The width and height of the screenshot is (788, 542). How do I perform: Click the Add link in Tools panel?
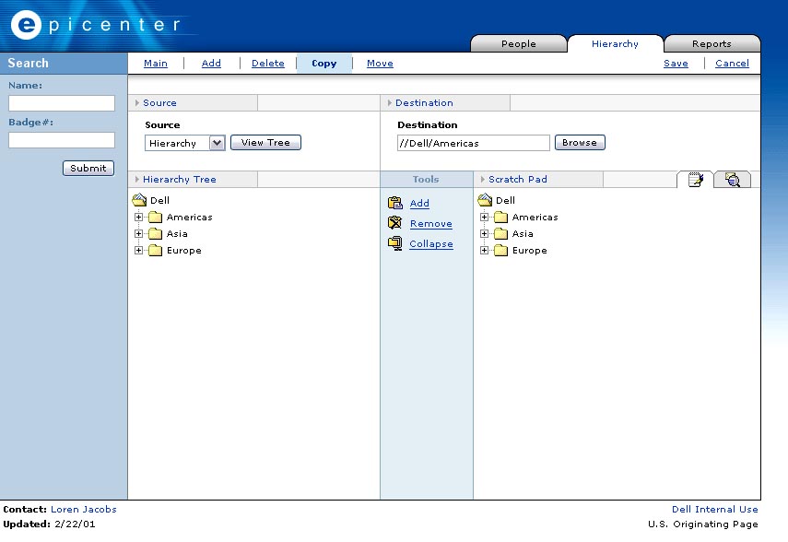(x=419, y=203)
